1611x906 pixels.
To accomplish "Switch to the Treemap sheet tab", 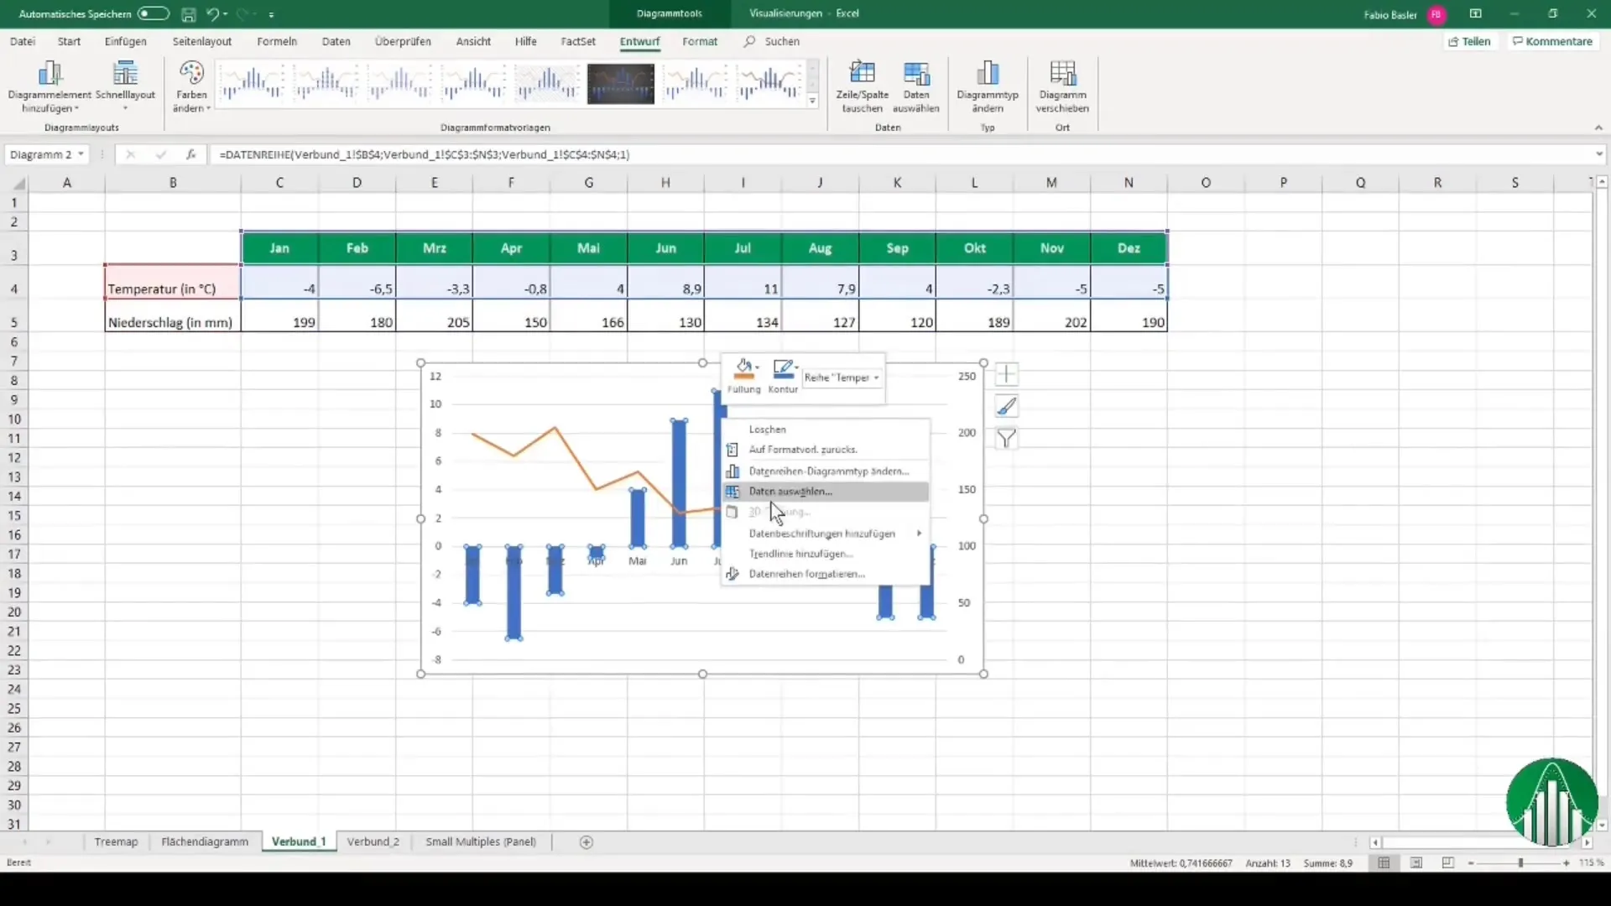I will tap(116, 841).
